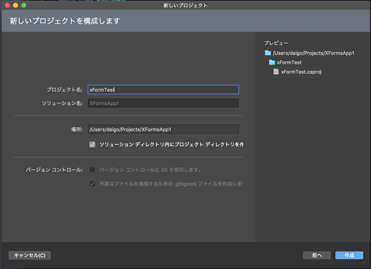Click the ソリューション名 field showing XFormsApp1
371x269 pixels.
[163, 103]
